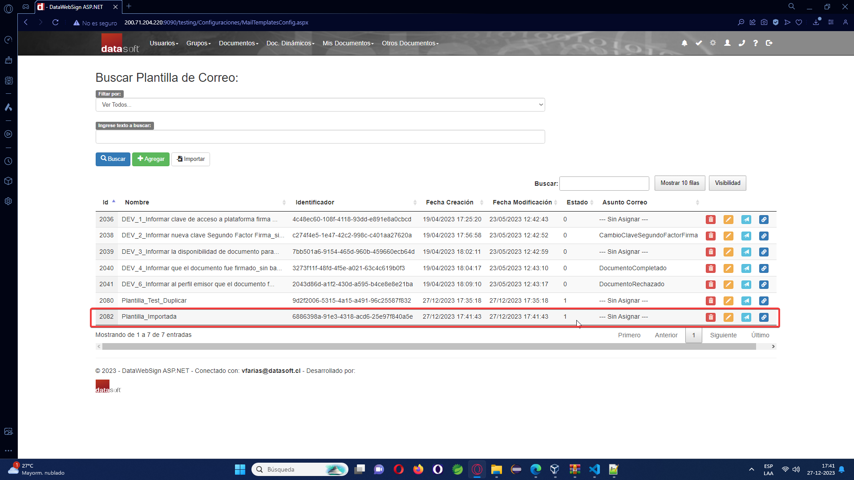Screen dimensions: 854x480
Task: Click link icon for template 2040
Action: click(764, 268)
